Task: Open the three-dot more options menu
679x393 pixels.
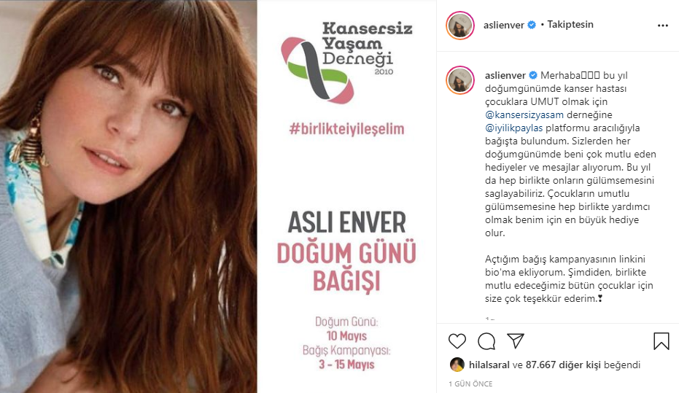Action: tap(662, 26)
